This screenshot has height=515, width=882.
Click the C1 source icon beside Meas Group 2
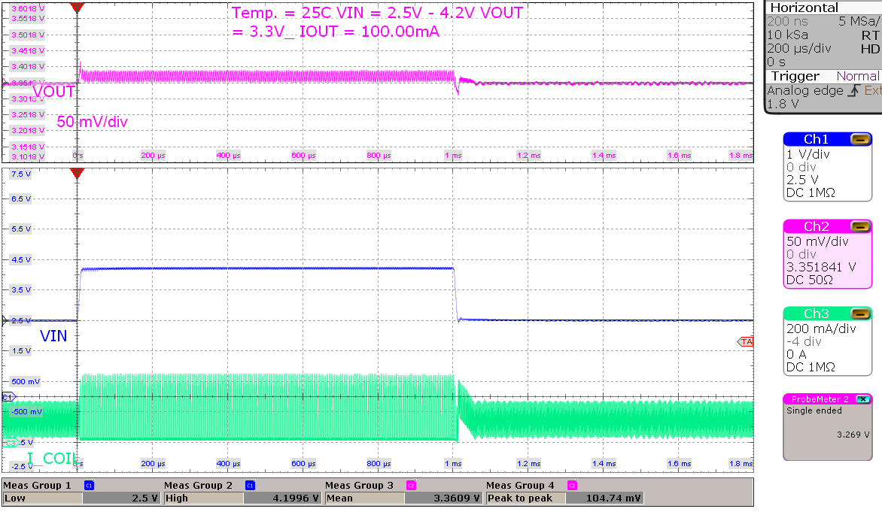click(251, 484)
